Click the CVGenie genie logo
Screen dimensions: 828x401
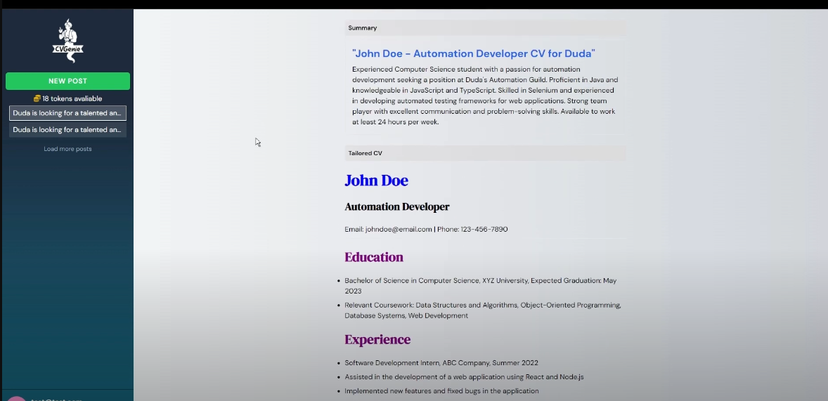click(x=67, y=41)
